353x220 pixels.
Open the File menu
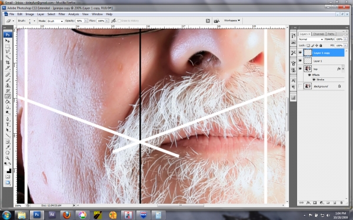coord(12,14)
